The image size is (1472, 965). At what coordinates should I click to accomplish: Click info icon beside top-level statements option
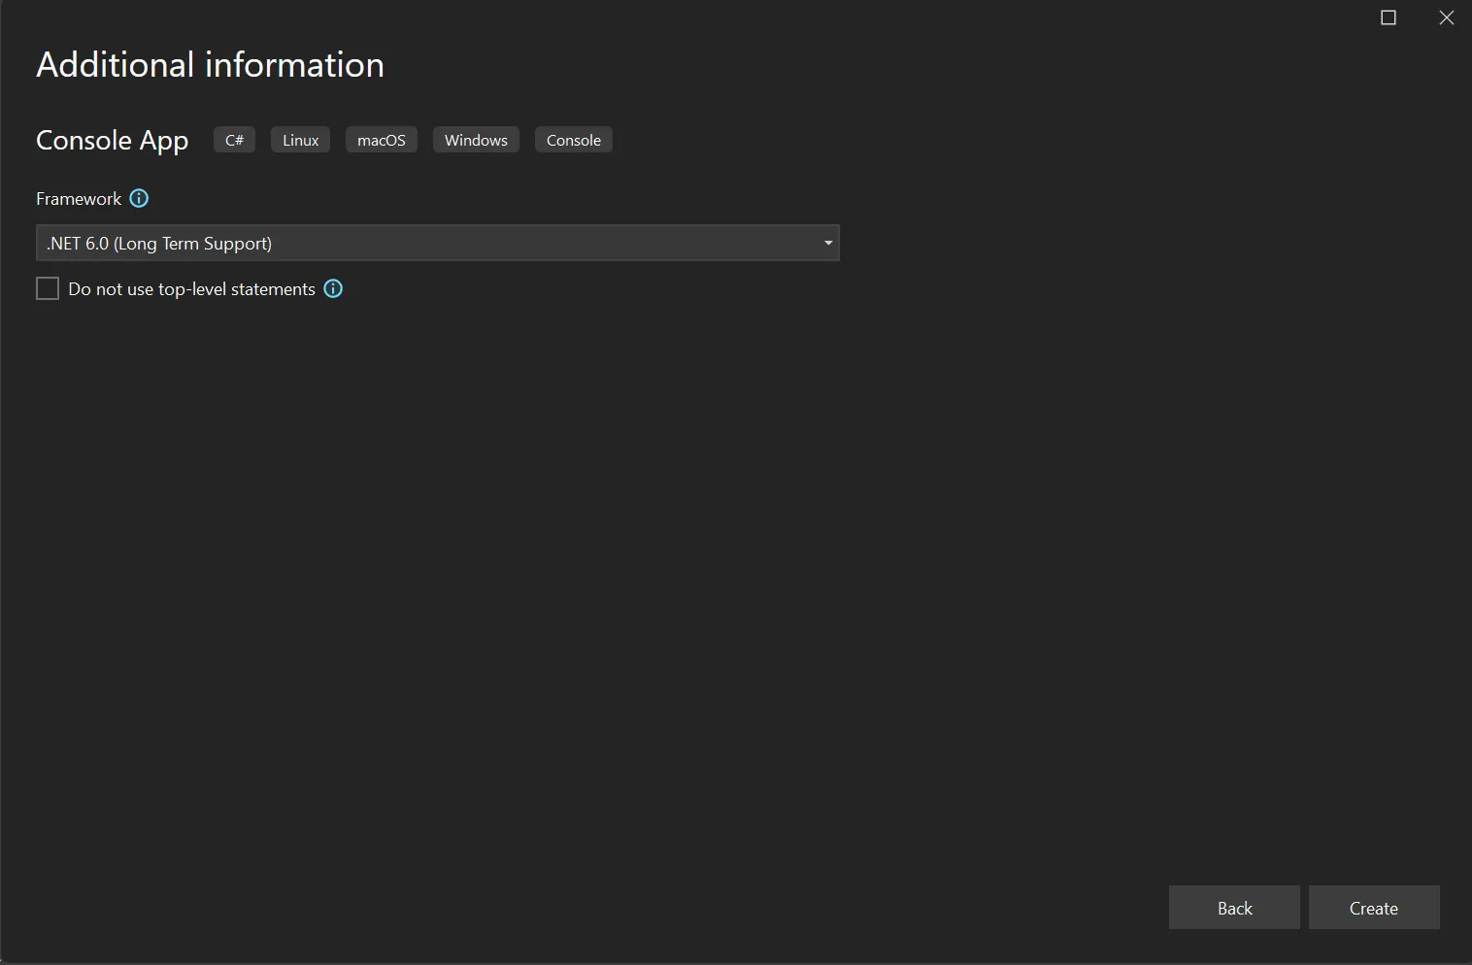tap(333, 288)
